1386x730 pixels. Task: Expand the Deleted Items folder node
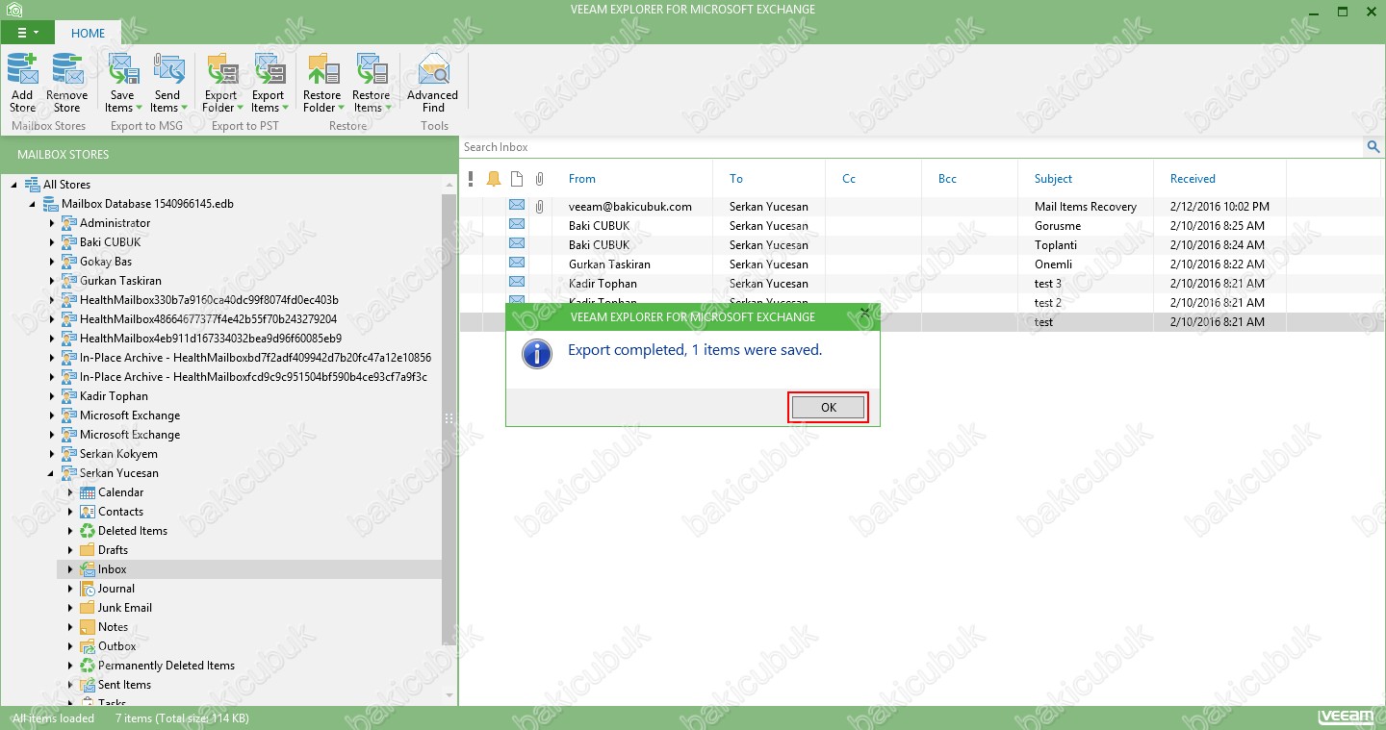tap(70, 531)
